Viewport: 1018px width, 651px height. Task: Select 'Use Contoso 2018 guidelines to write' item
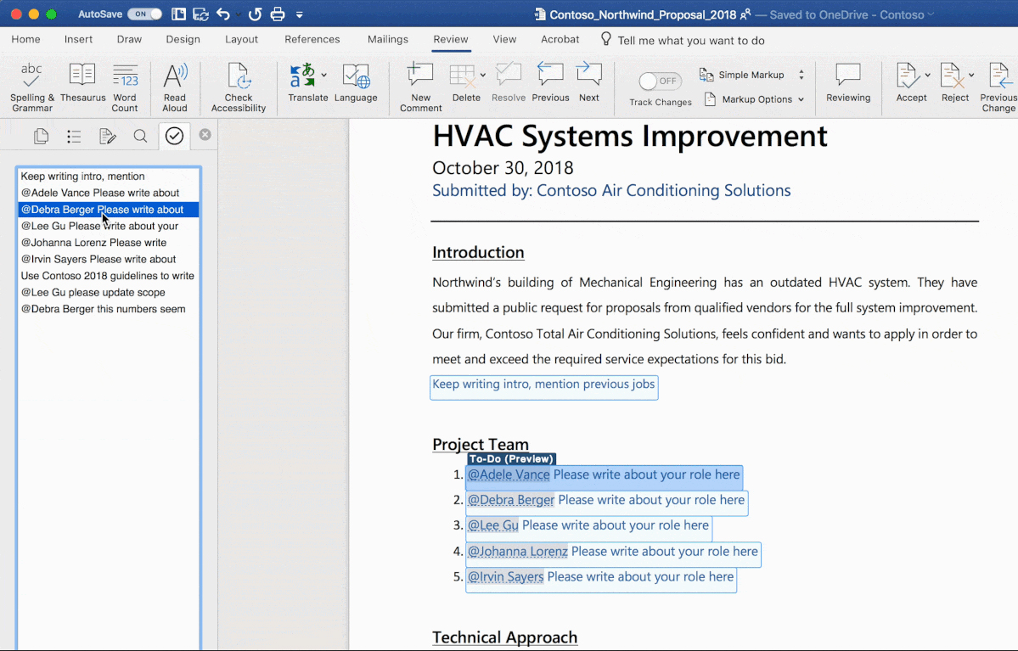[109, 276]
